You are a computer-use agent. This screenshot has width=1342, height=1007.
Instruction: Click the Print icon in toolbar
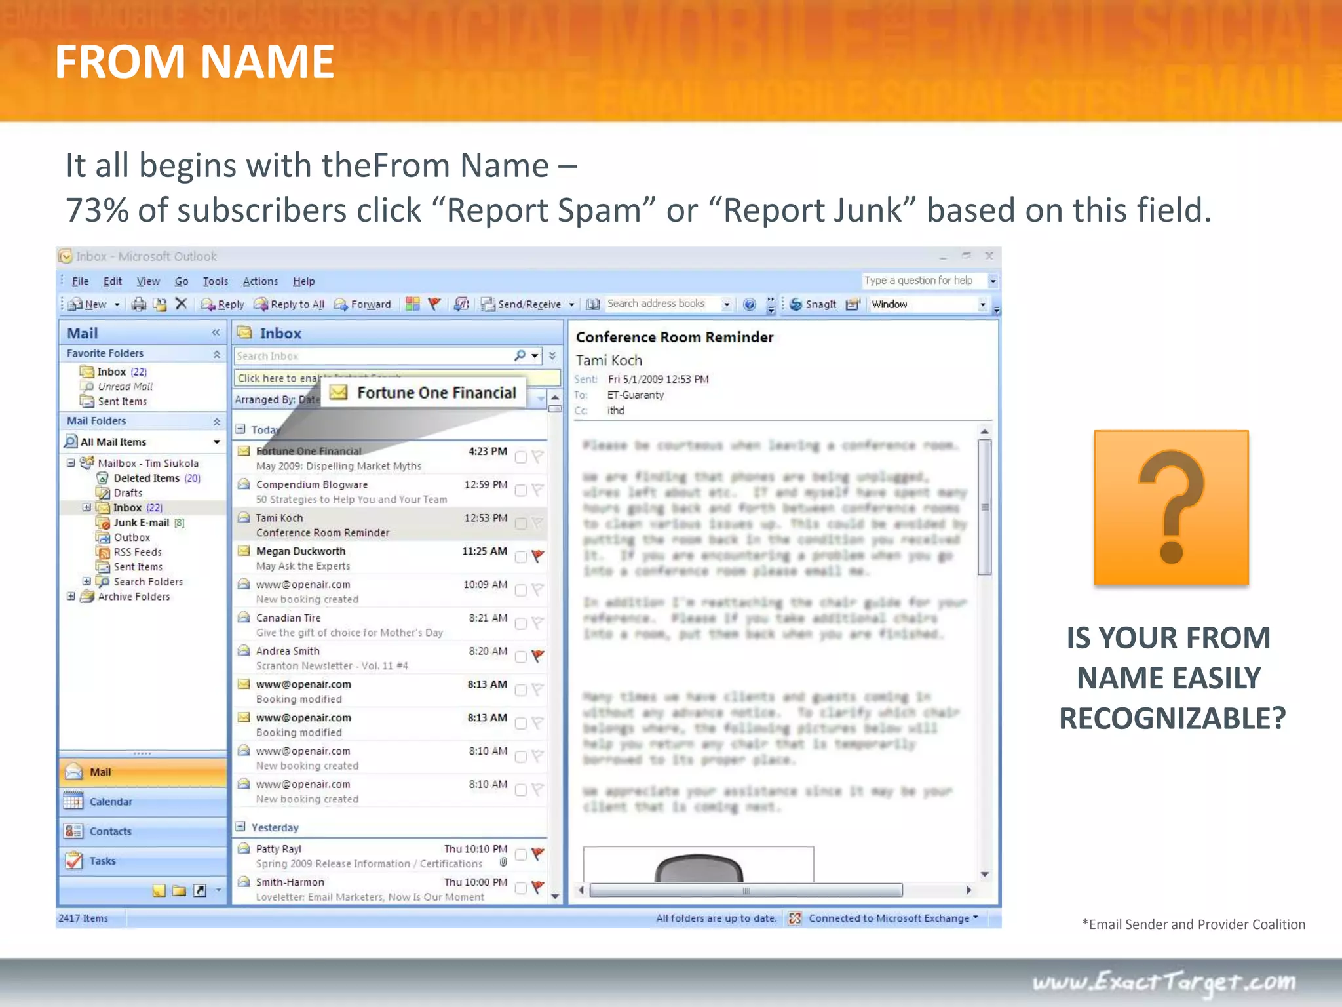138,304
